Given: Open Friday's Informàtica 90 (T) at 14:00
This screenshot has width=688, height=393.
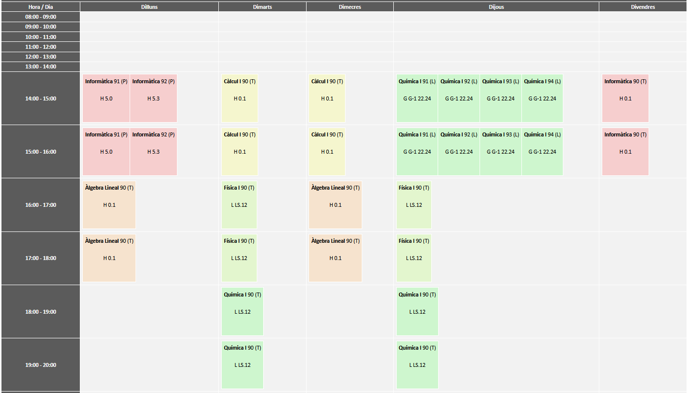Looking at the screenshot, I should point(625,98).
